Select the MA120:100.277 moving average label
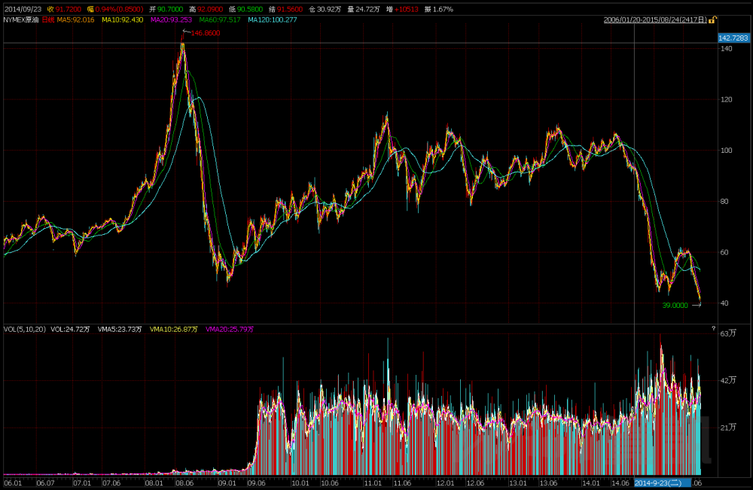Viewport: 753px width, 490px height. (x=272, y=20)
